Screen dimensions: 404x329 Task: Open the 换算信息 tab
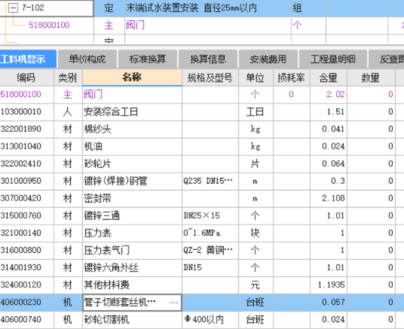(x=208, y=59)
